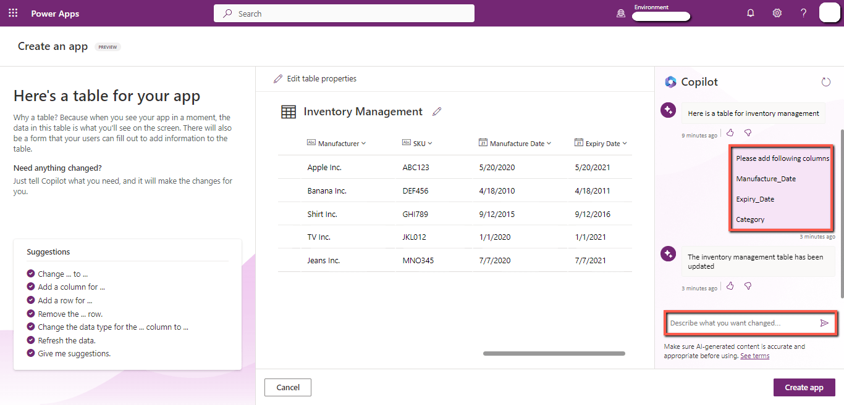Viewport: 844px width, 405px height.
Task: Select the 'Jeans Inc.' cell
Action: pos(324,260)
